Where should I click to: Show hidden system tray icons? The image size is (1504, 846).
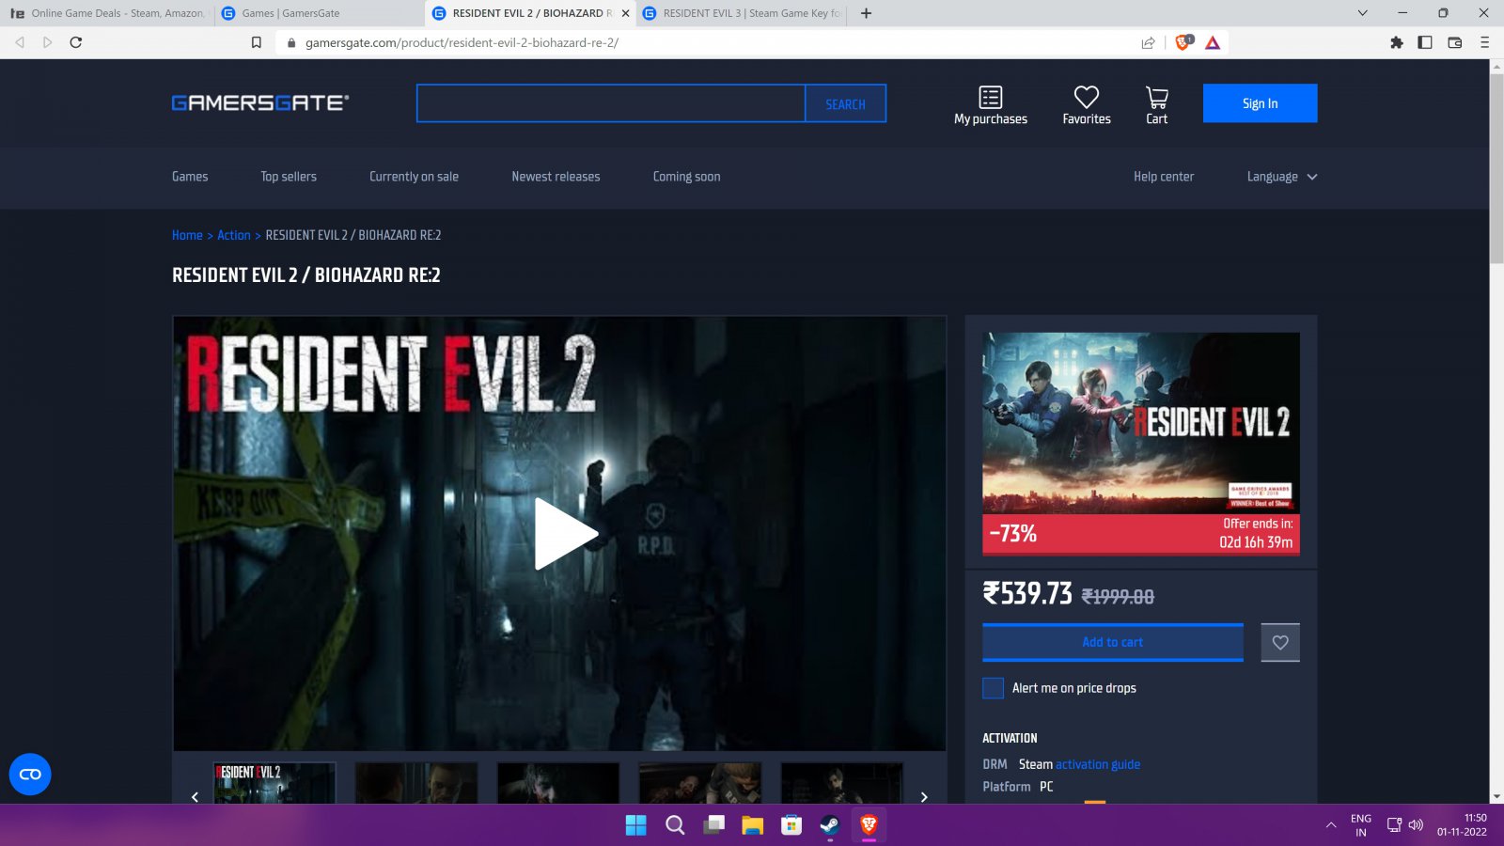pos(1330,825)
